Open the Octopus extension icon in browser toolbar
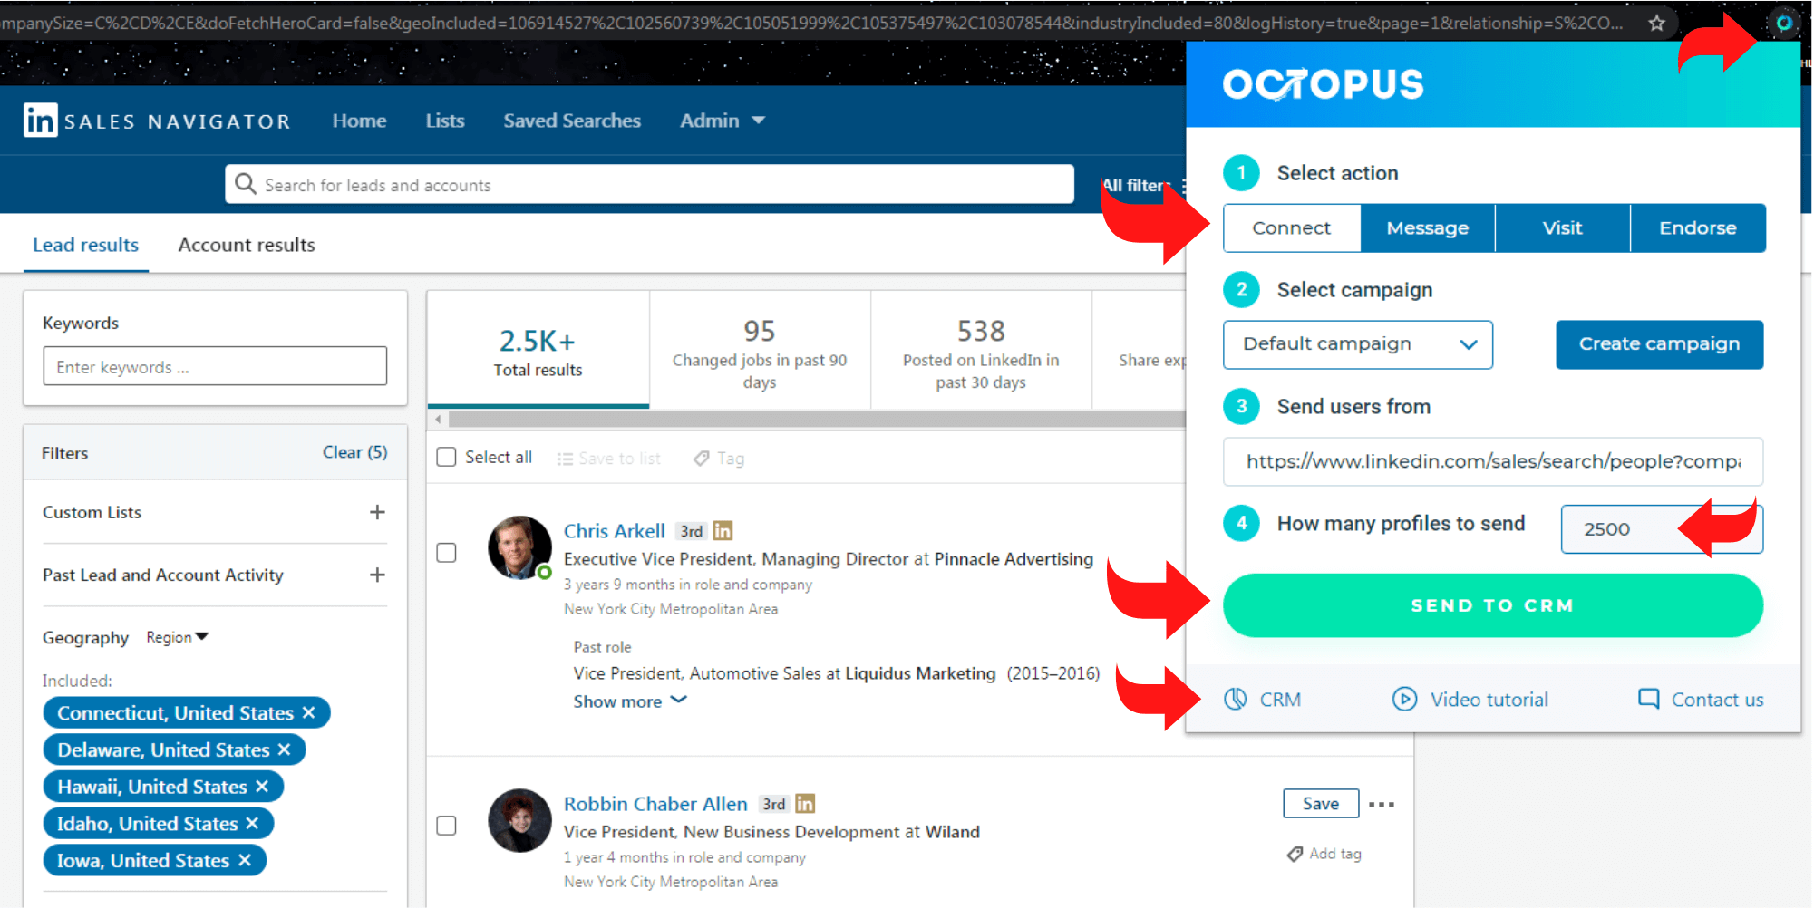Viewport: 1814px width, 909px height. coord(1784,23)
